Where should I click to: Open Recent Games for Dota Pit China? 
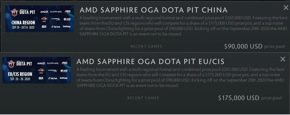146,46
